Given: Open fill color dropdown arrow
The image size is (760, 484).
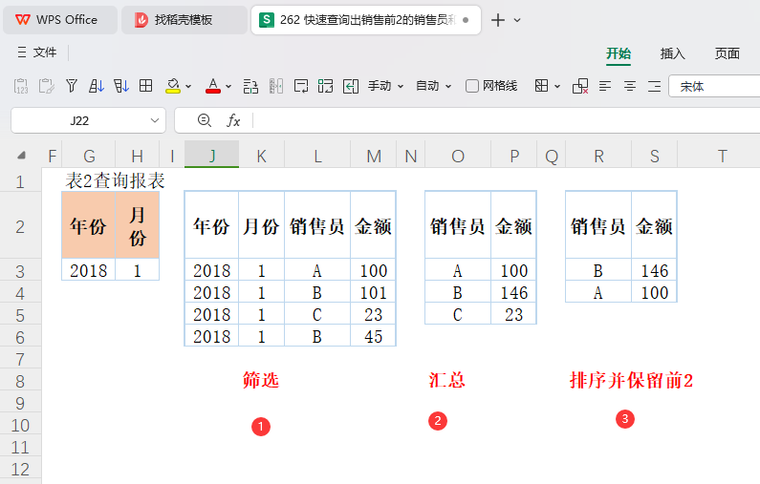Looking at the screenshot, I should click(x=188, y=87).
